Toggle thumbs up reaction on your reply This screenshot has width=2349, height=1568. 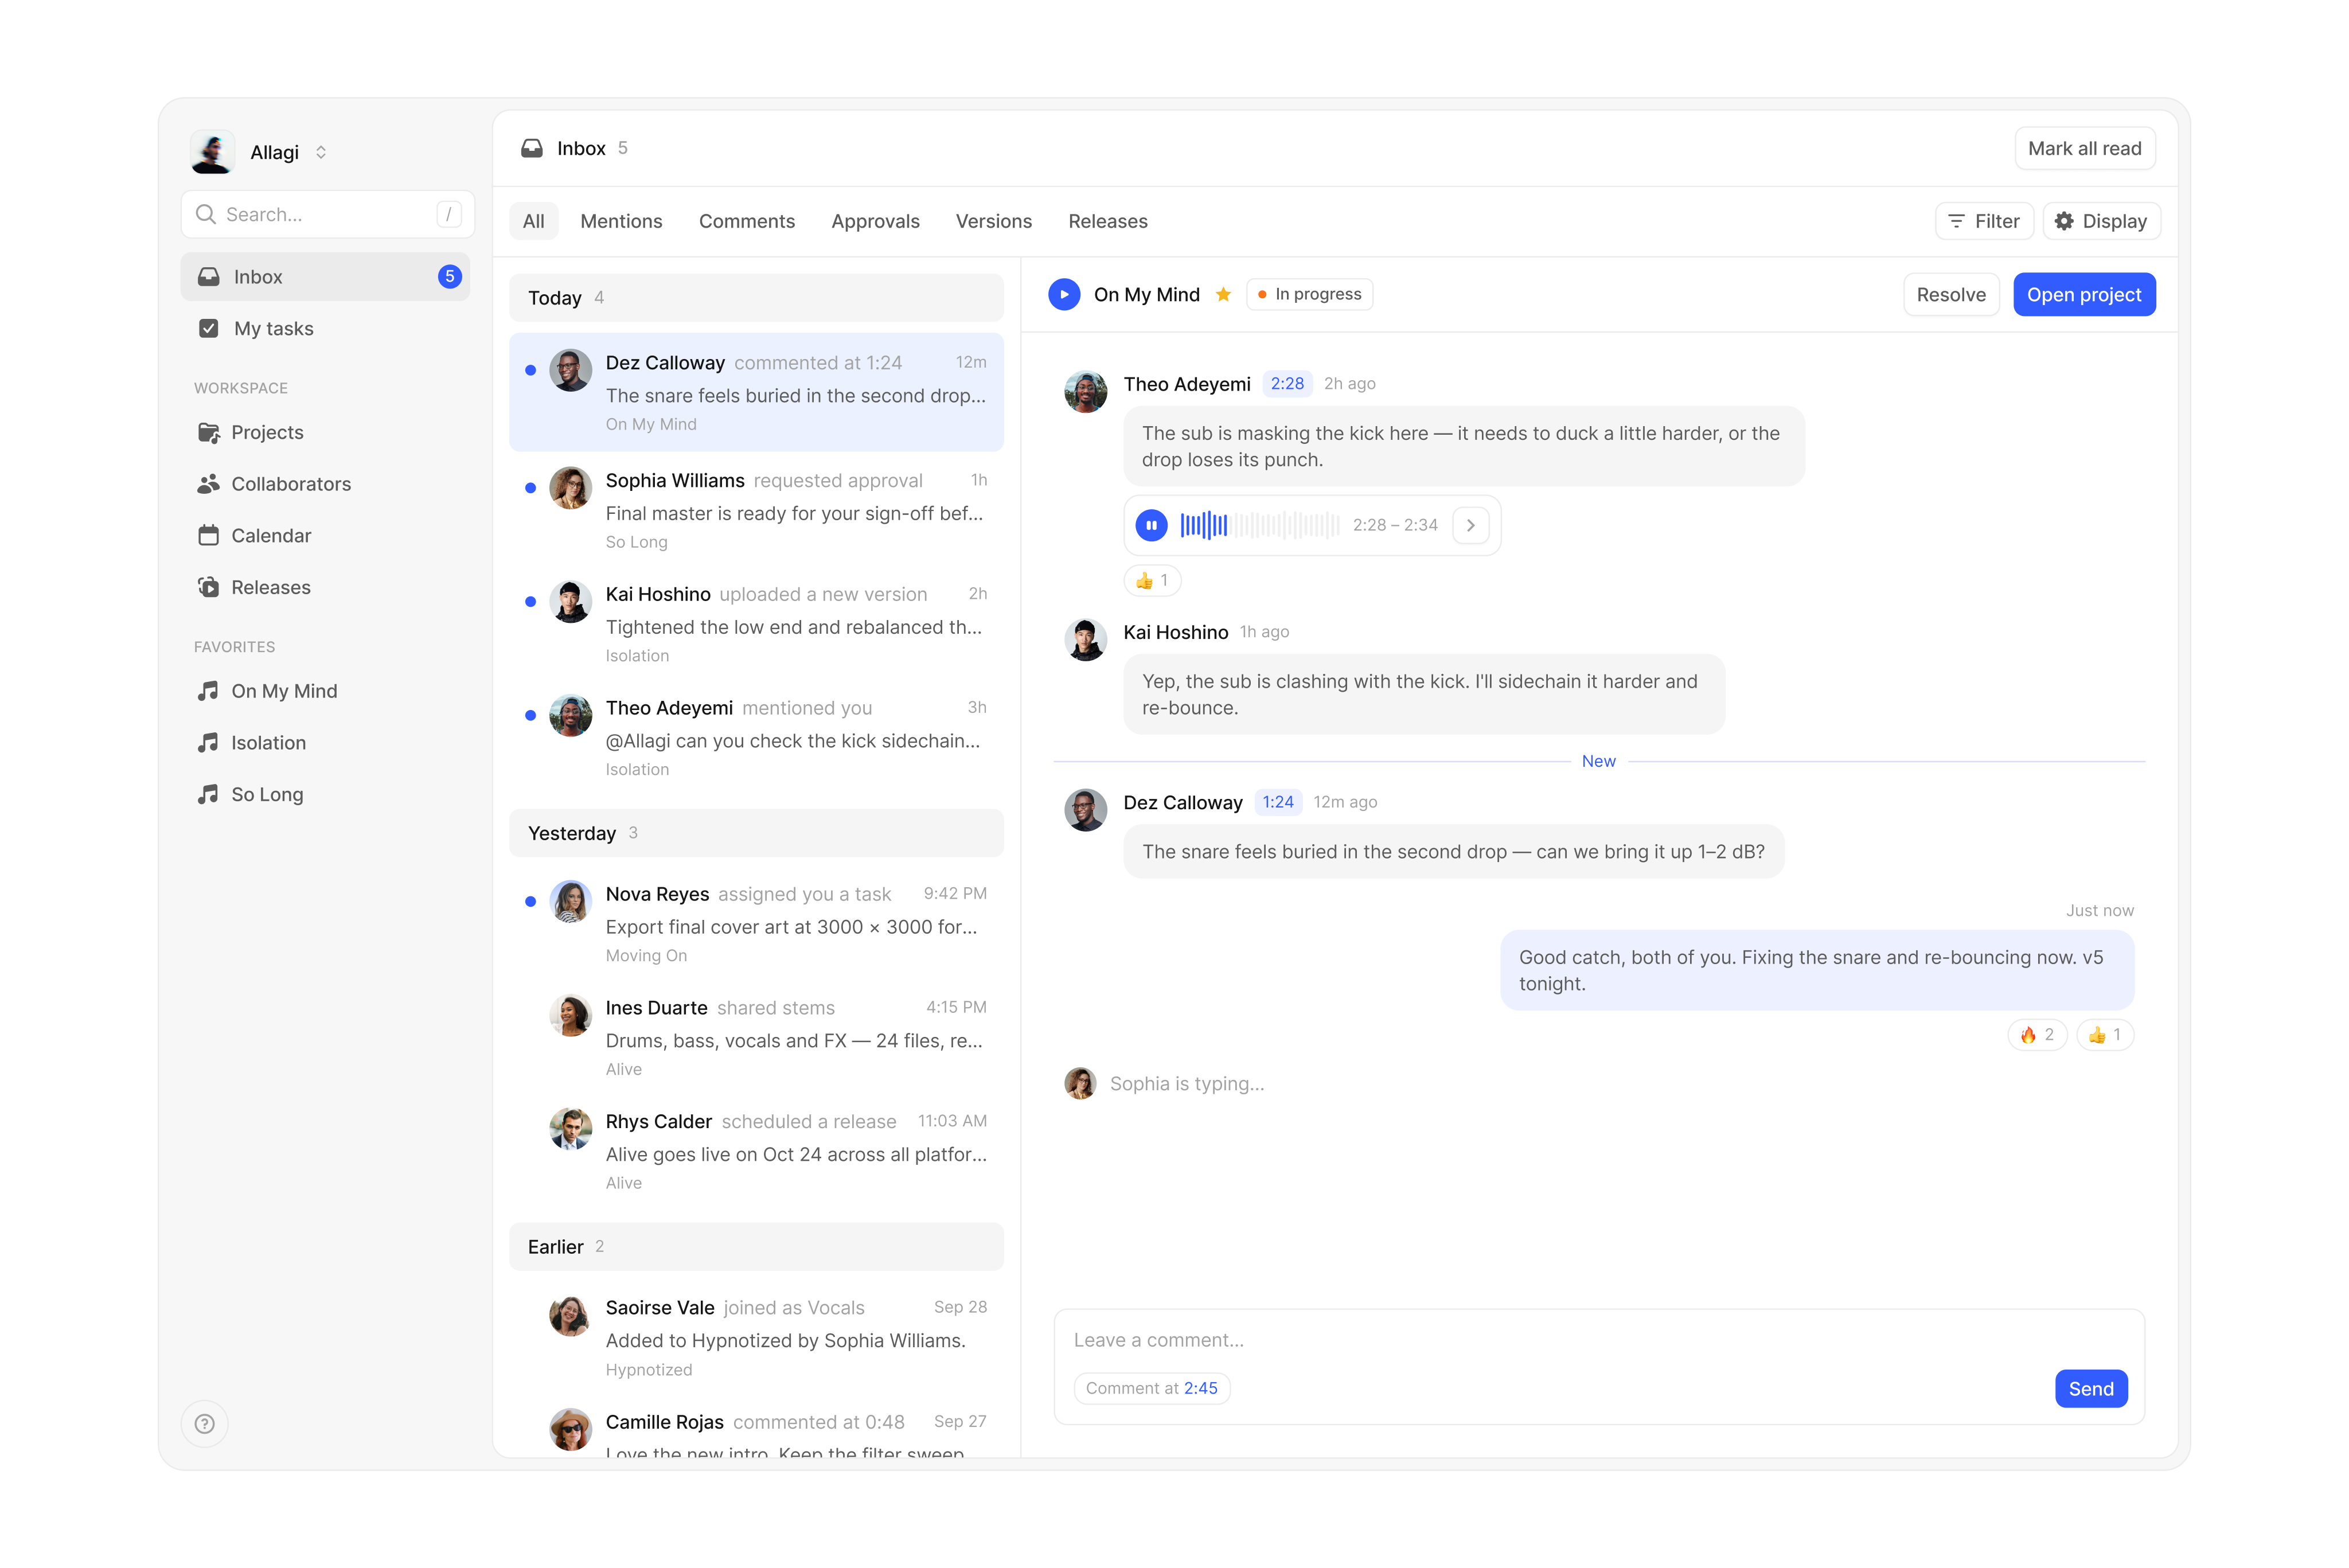[x=2105, y=1035]
